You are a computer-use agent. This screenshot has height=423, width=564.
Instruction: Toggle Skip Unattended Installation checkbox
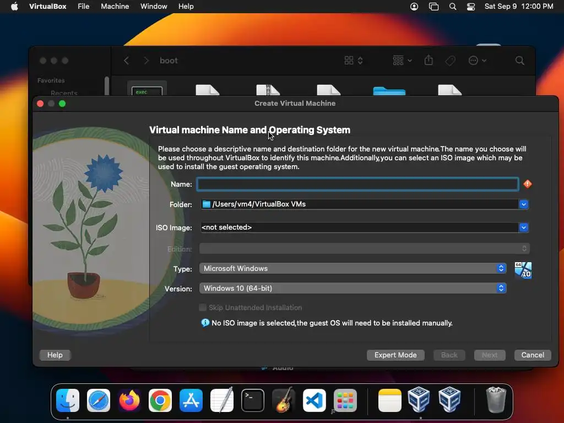[203, 307]
